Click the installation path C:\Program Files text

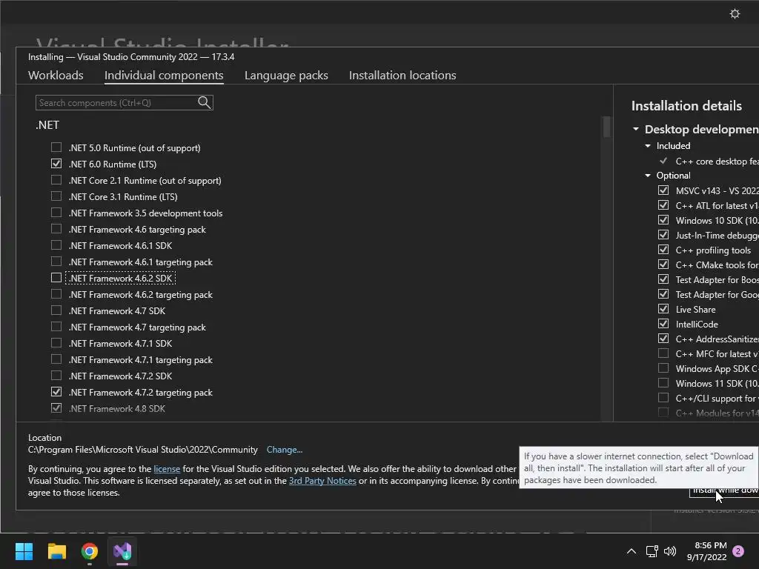[142, 450]
